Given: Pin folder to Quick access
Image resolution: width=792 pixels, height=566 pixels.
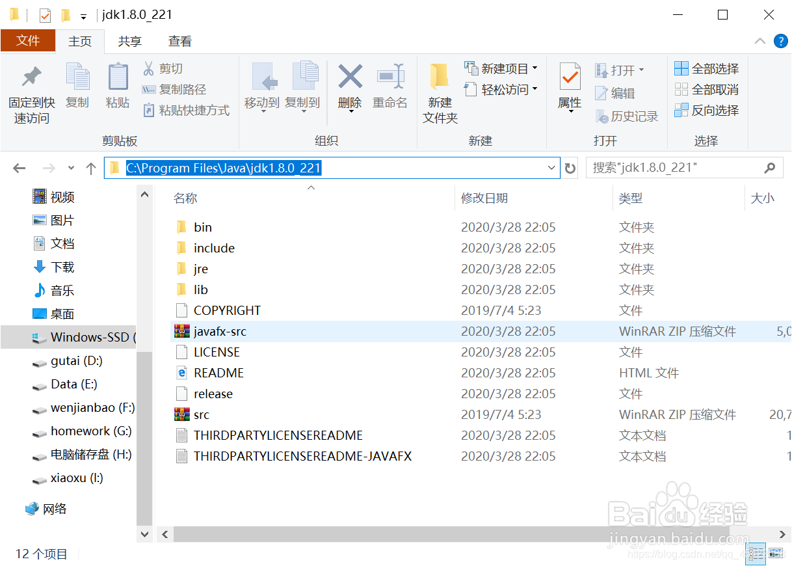Looking at the screenshot, I should pos(31,94).
